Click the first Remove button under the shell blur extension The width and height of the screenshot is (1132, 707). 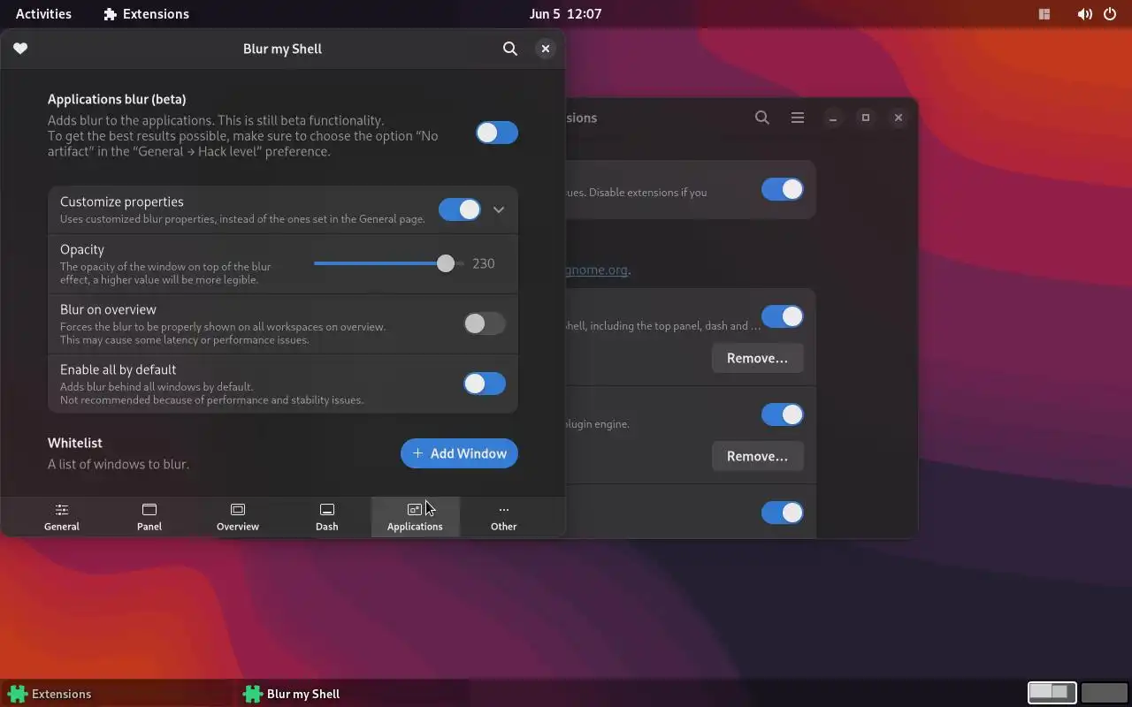click(x=757, y=358)
